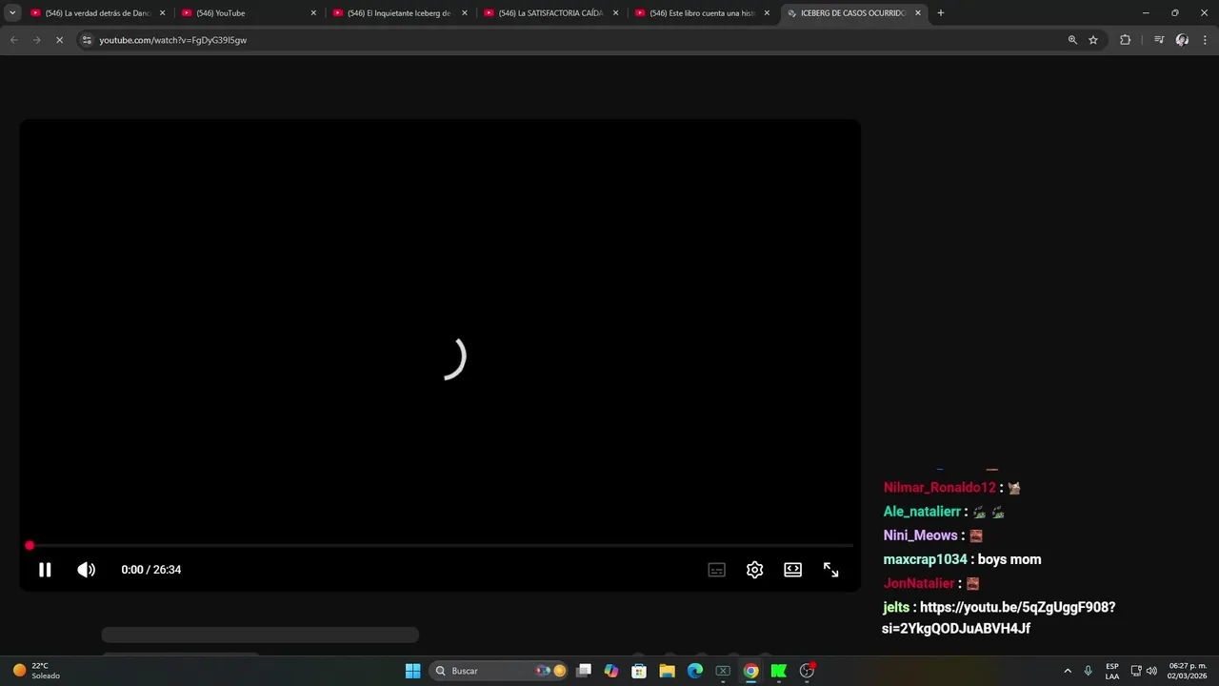Viewport: 1219px width, 686px height.
Task: Click username maxcrap1034 in chat
Action: (x=925, y=559)
